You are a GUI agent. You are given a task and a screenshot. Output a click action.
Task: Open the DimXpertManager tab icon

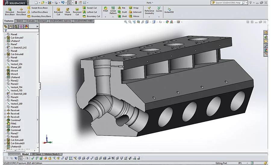21,26
